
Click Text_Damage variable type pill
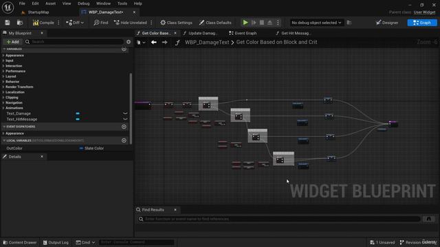78,113
